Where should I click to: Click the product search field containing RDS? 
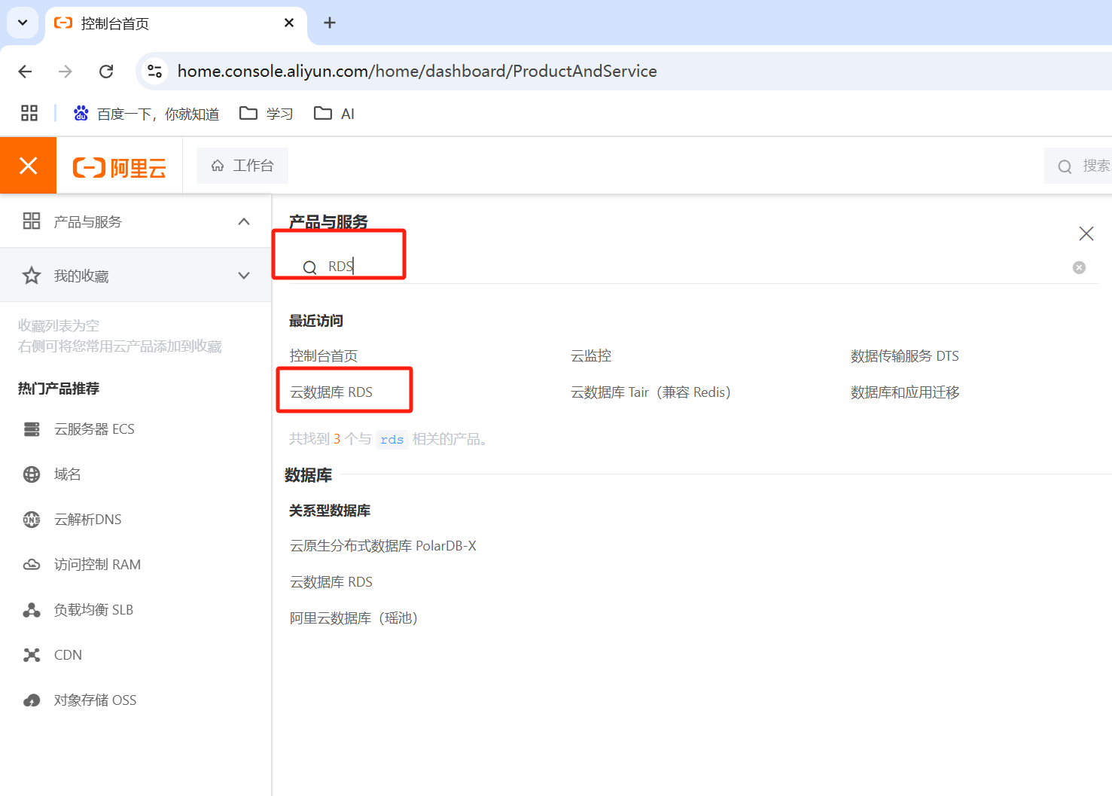(693, 267)
